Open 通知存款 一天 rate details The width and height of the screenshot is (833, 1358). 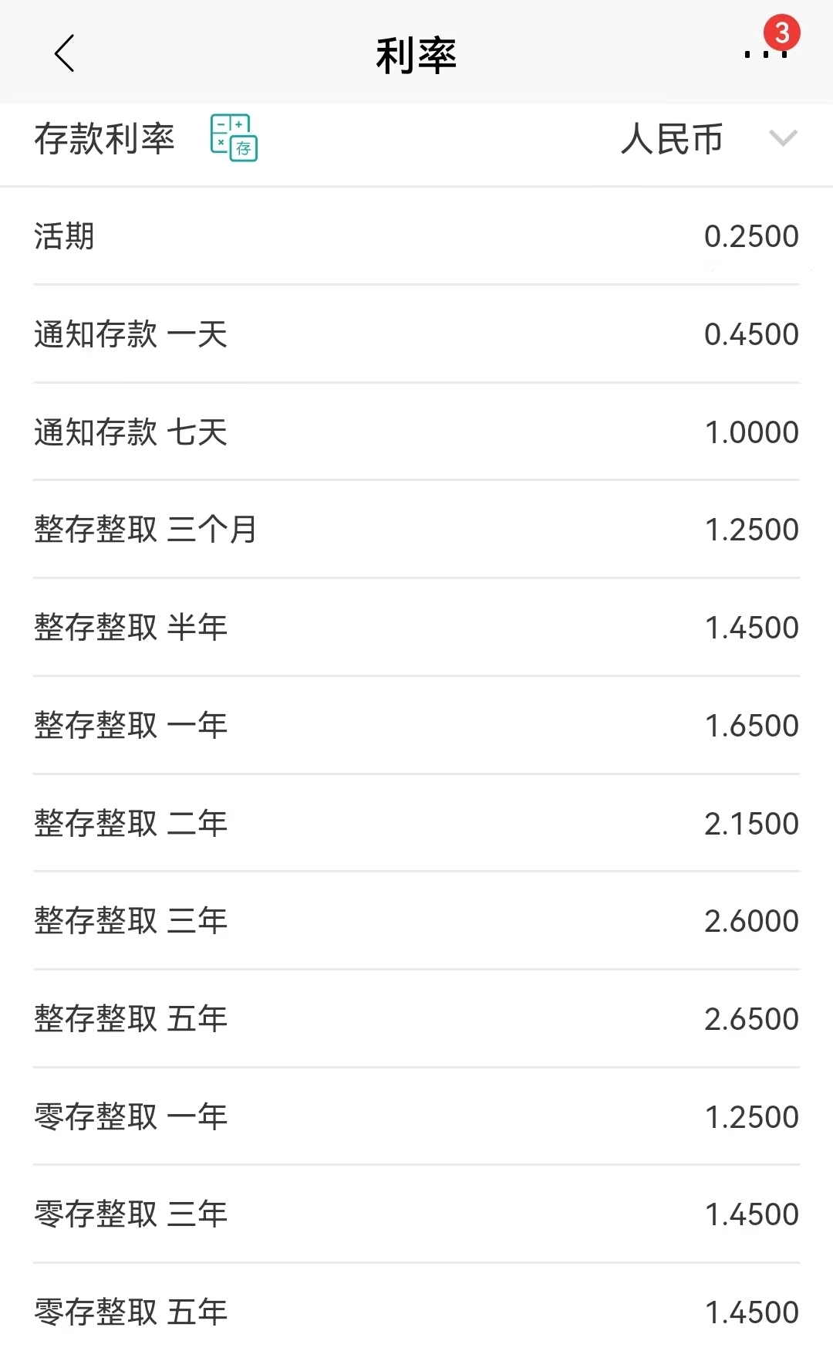[x=416, y=334]
